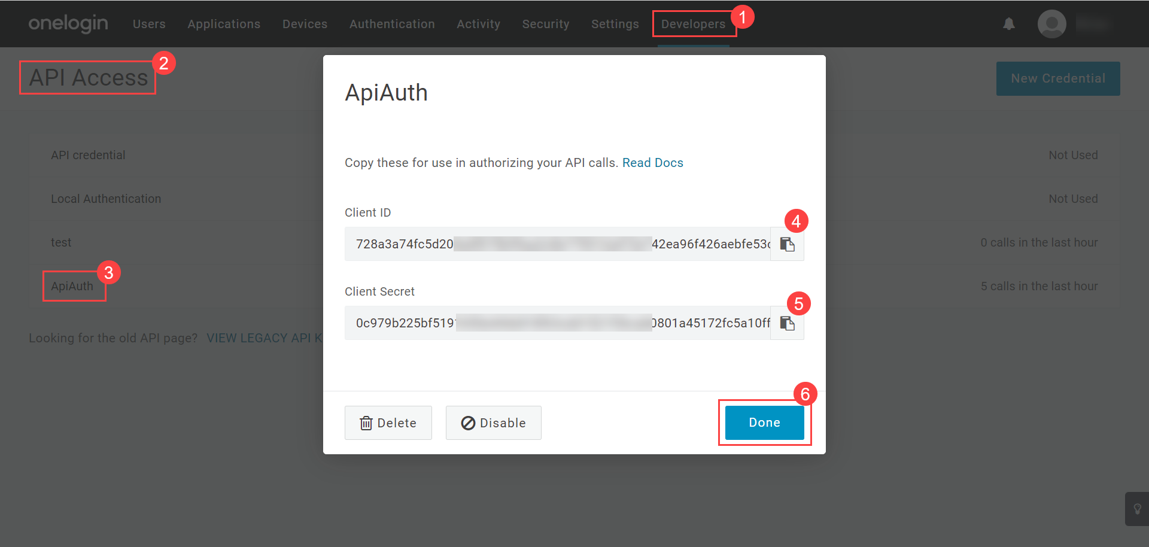This screenshot has width=1149, height=547.
Task: Open the Read Docs link
Action: [x=652, y=163]
